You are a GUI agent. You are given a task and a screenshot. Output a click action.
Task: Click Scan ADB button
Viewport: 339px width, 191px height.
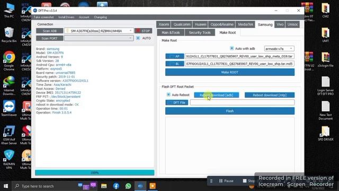(x=49, y=31)
